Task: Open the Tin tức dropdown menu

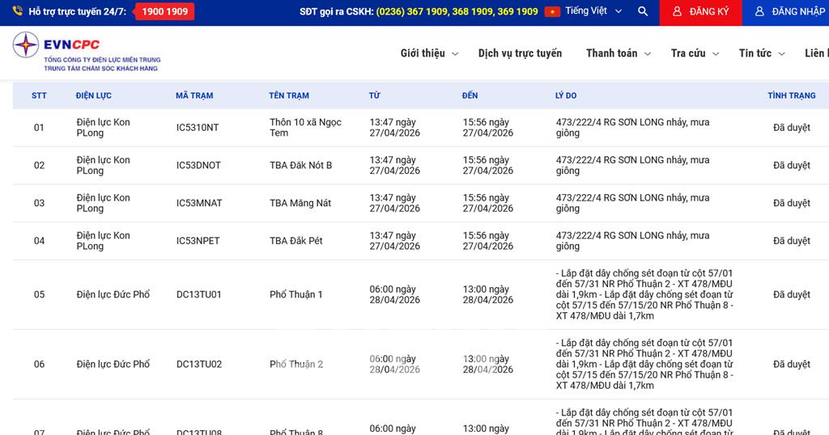Action: [761, 53]
